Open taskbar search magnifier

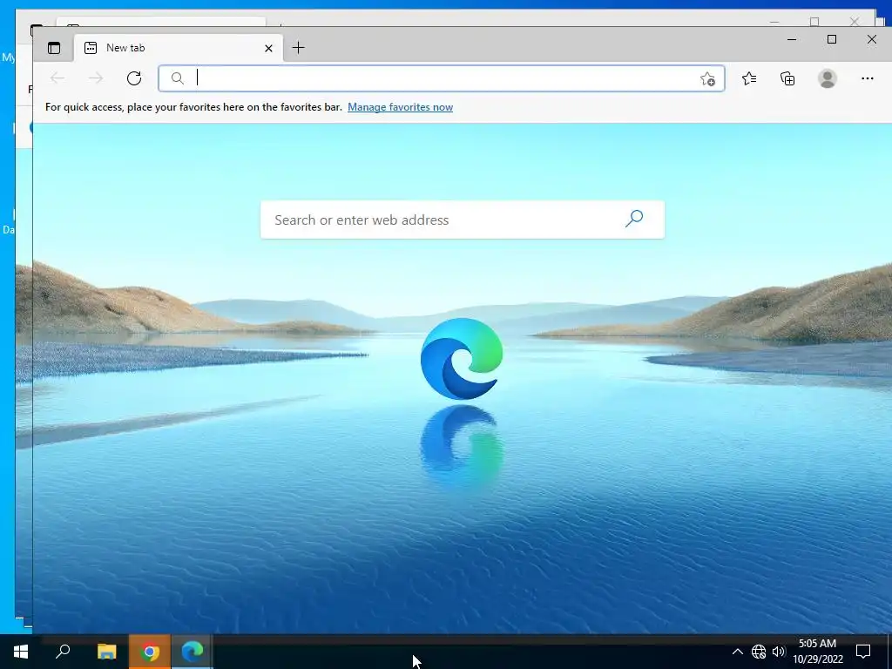63,652
